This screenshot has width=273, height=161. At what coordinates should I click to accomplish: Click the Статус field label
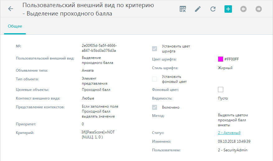pos(158,133)
